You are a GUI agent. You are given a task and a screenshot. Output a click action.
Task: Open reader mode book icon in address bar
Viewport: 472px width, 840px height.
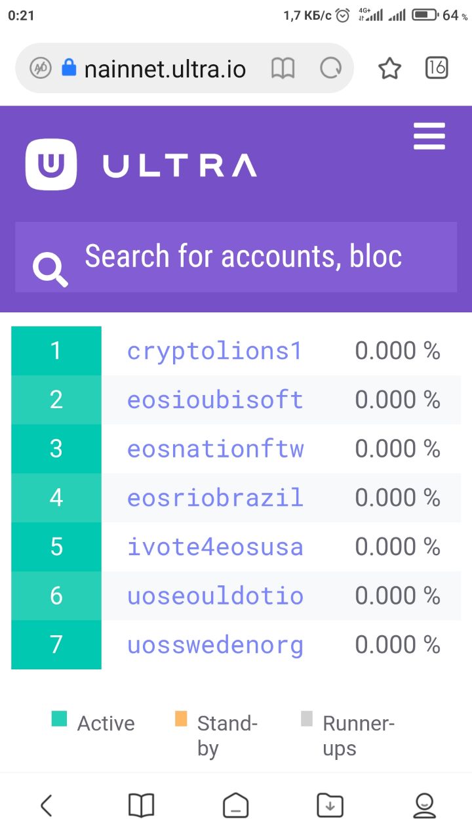click(x=283, y=68)
